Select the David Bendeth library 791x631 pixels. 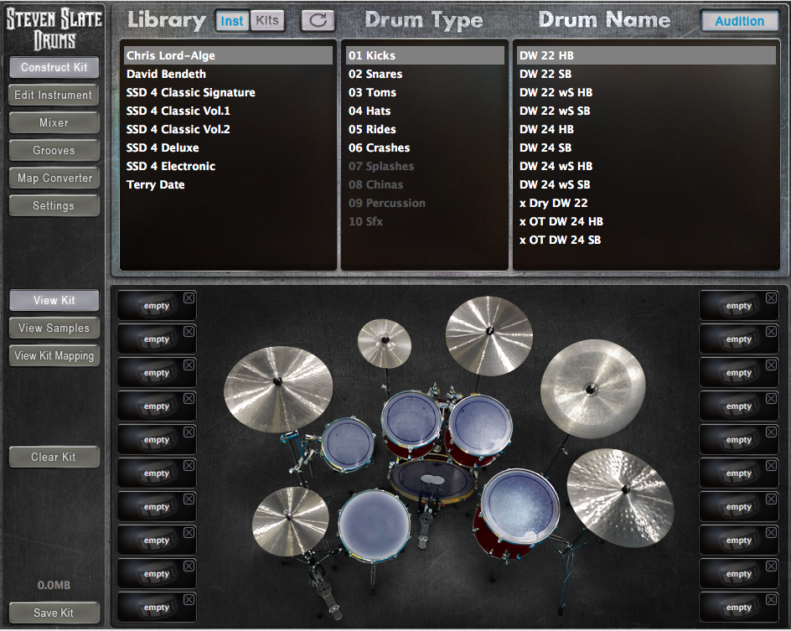click(x=228, y=74)
